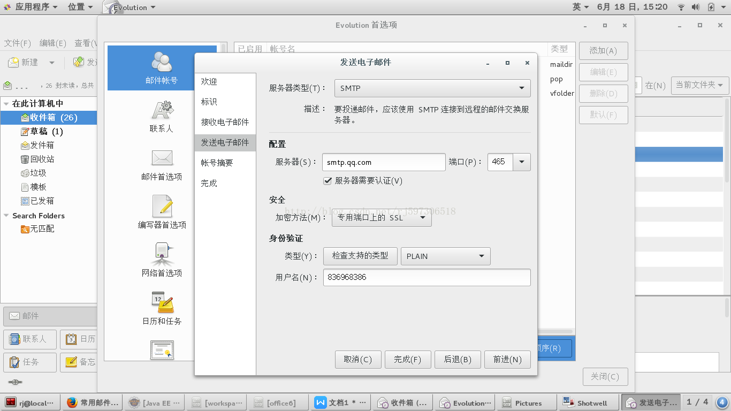Viewport: 731px width, 411px height.
Task: Switch workspace using 1 / 4 indicator
Action: [697, 402]
